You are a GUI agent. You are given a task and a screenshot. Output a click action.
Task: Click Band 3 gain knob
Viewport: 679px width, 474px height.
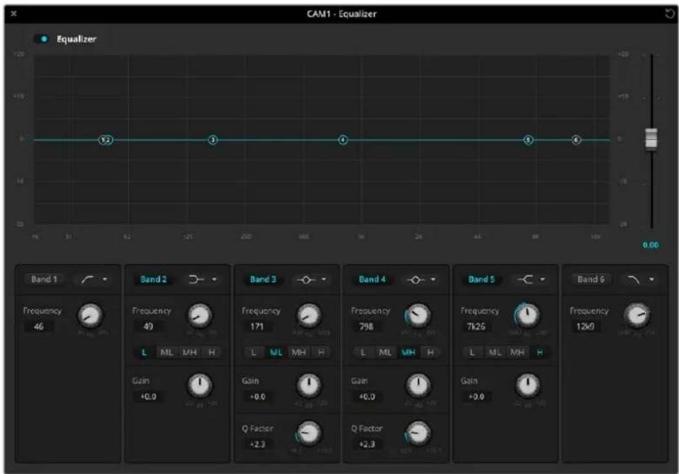(309, 386)
